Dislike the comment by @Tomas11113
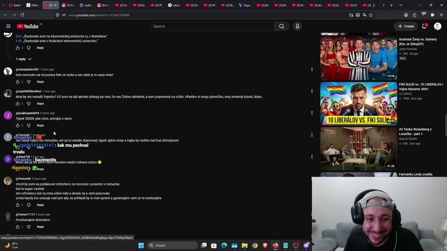447x251 pixels. [x=29, y=227]
